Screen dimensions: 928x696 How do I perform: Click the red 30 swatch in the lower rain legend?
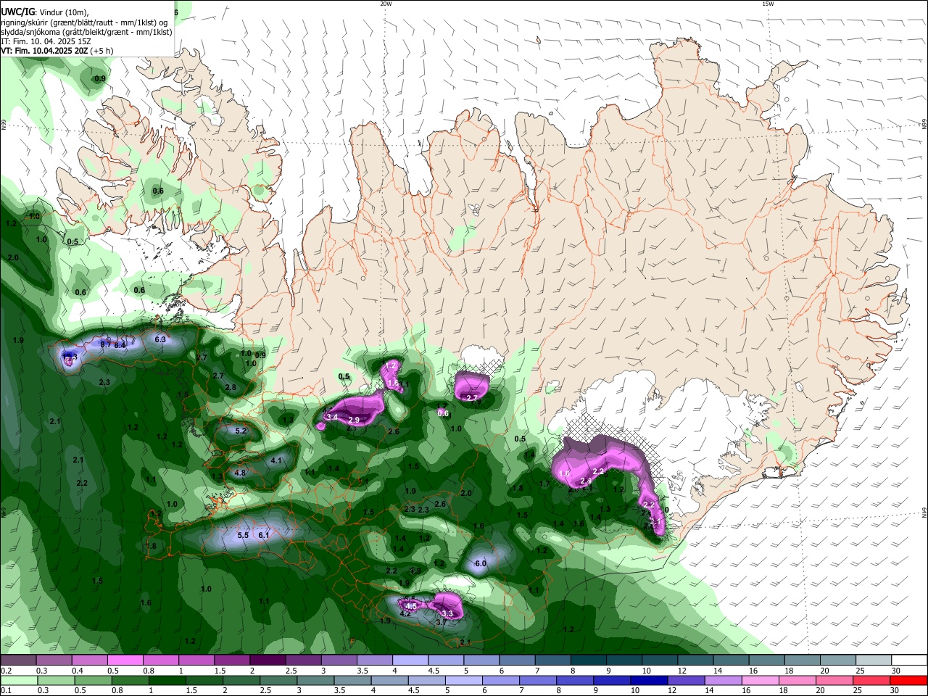click(910, 681)
